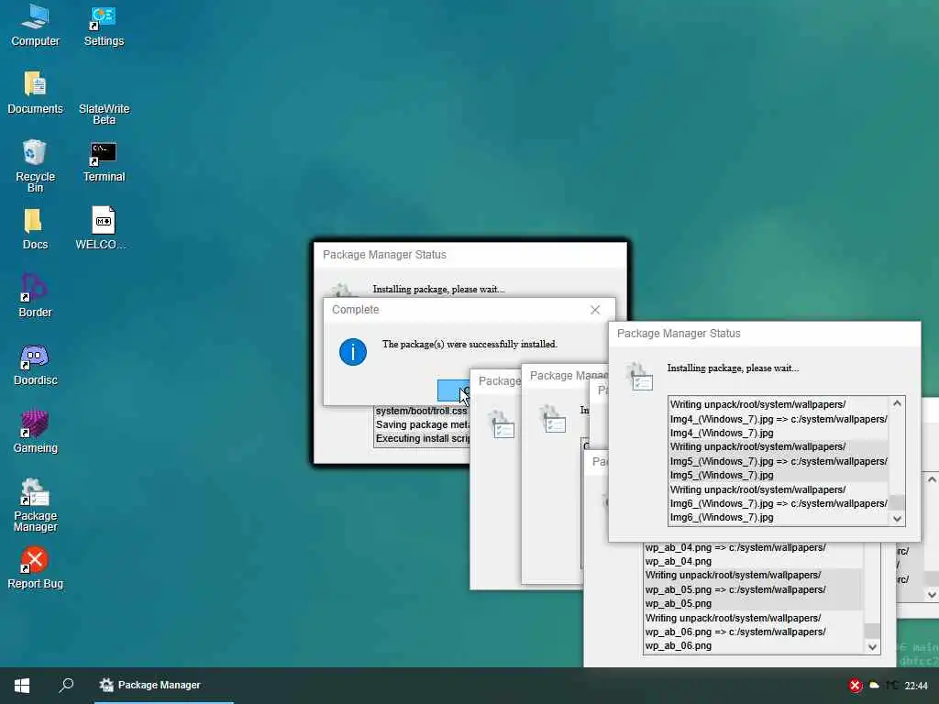This screenshot has width=939, height=704.
Task: Click the red error tray icon
Action: tap(856, 686)
